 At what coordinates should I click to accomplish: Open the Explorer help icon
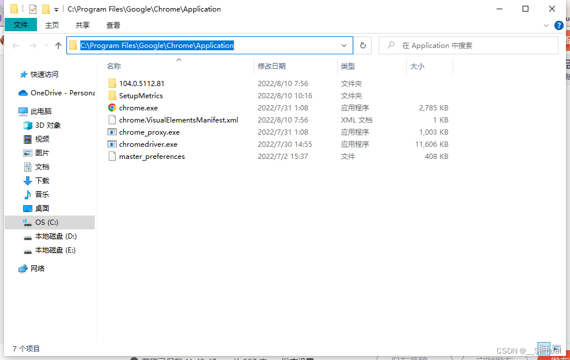click(x=559, y=25)
